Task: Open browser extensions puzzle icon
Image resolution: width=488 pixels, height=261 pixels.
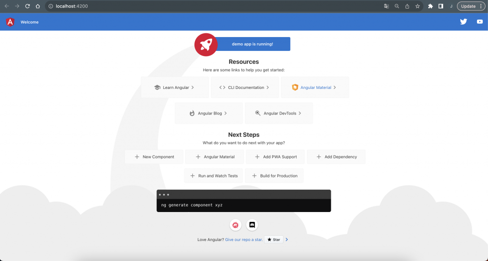Action: [430, 6]
